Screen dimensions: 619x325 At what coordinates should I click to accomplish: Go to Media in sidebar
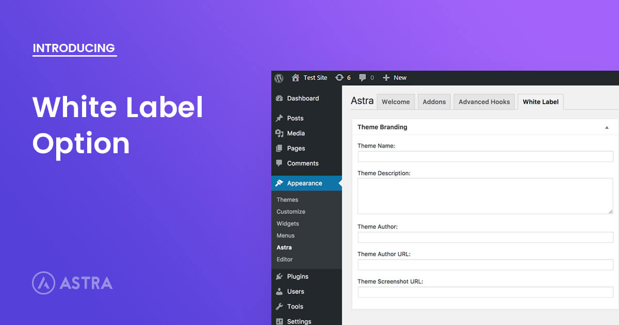pyautogui.click(x=296, y=134)
